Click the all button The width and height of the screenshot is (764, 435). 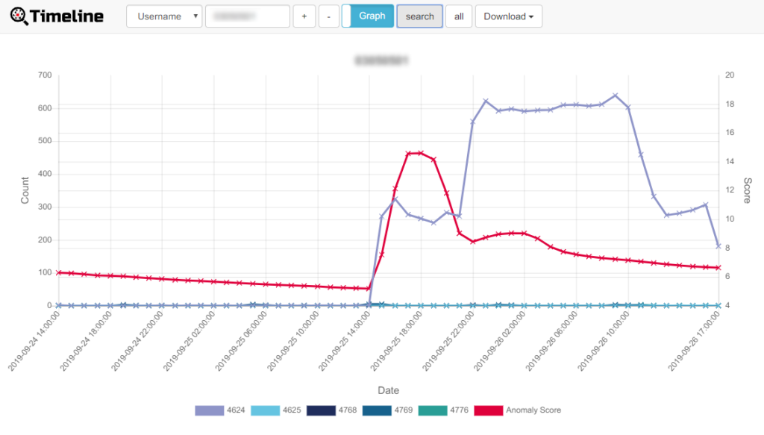459,16
